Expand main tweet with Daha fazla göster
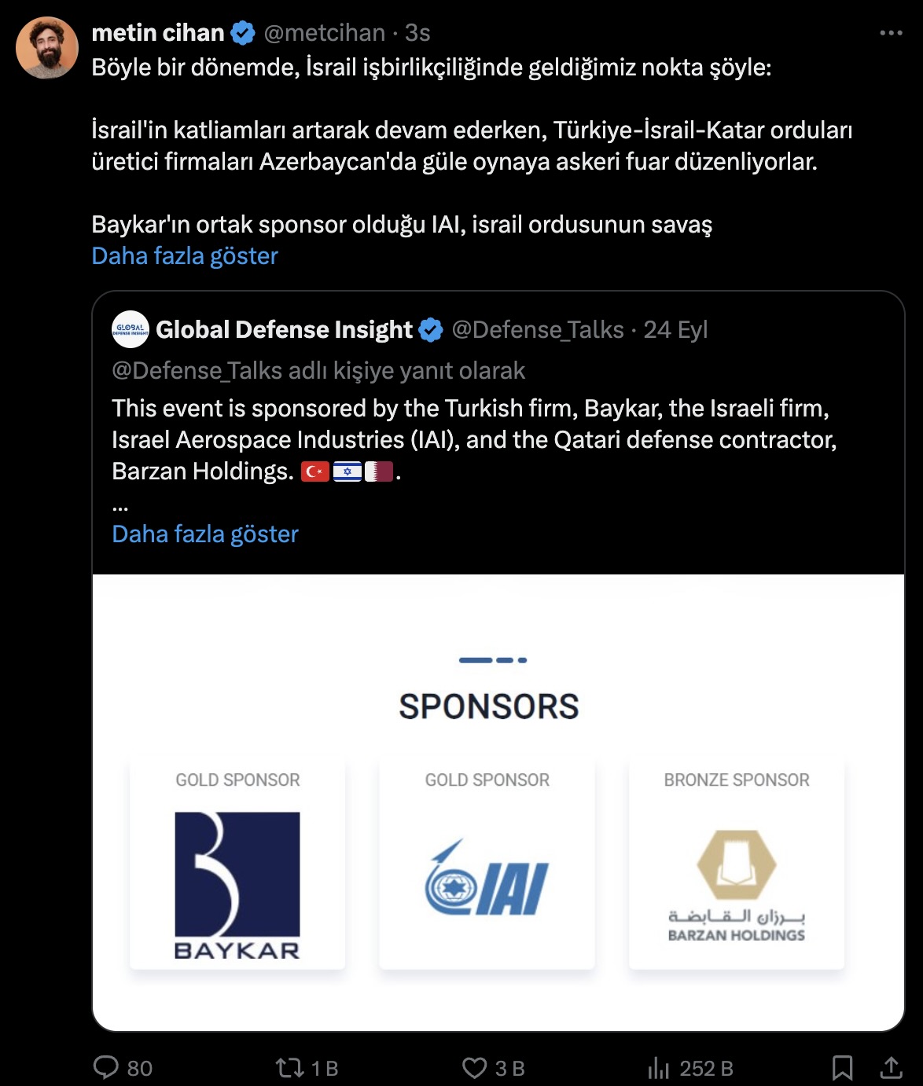Viewport: 923px width, 1086px height. [185, 255]
